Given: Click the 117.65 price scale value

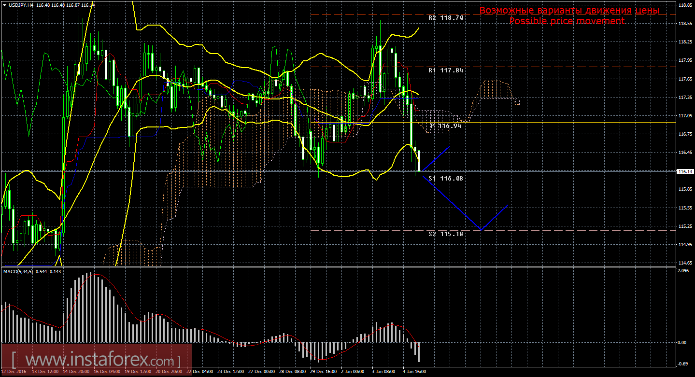Looking at the screenshot, I should click(x=686, y=79).
